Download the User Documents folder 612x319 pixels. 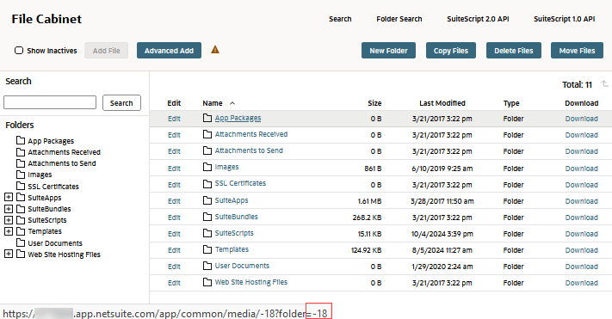582,267
